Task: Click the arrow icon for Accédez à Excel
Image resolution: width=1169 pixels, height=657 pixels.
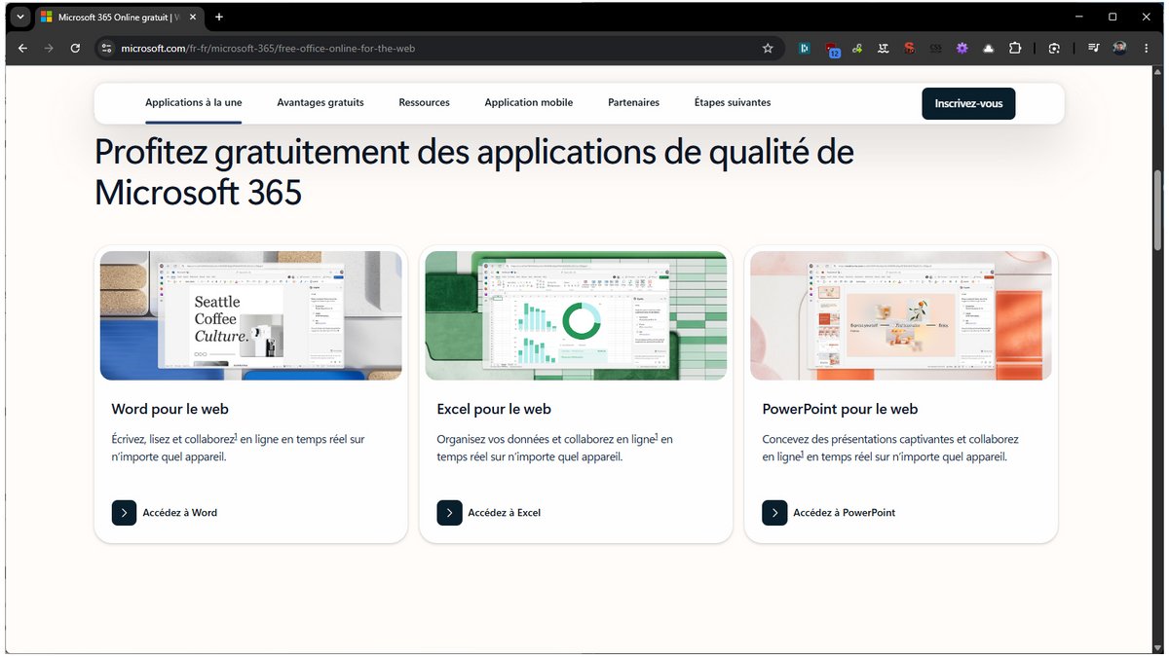Action: (449, 513)
